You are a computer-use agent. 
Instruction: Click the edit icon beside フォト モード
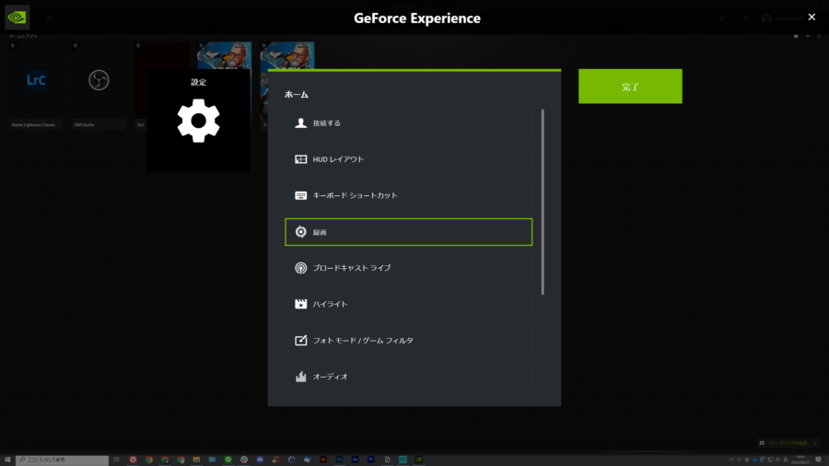coord(300,340)
